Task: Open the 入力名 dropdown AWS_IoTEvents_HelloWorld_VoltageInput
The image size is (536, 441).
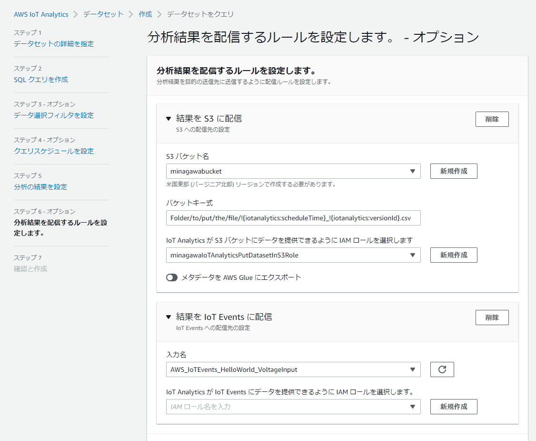Action: tap(293, 369)
